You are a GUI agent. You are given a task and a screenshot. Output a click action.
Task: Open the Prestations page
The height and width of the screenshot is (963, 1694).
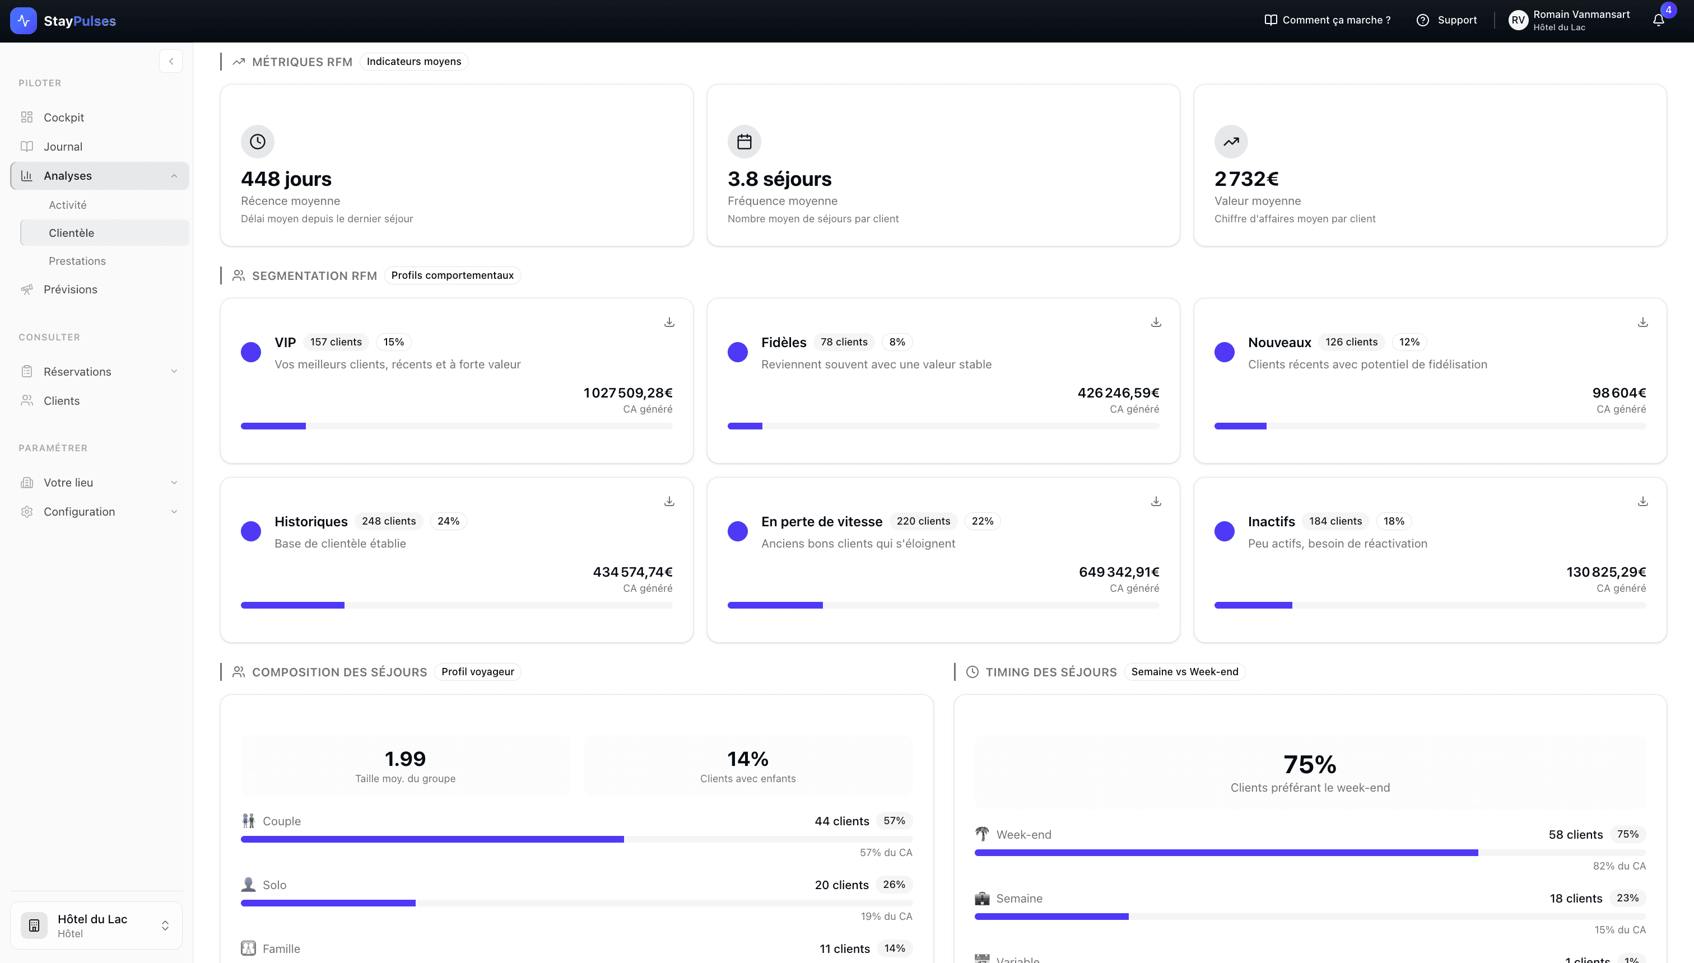[x=77, y=260]
